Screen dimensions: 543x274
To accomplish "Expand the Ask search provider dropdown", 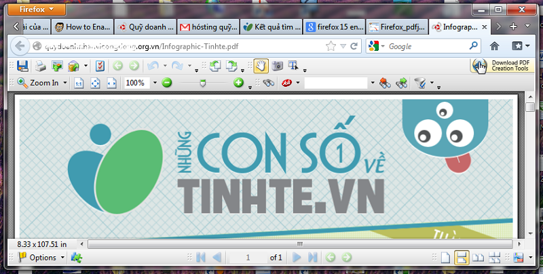I will [297, 83].
